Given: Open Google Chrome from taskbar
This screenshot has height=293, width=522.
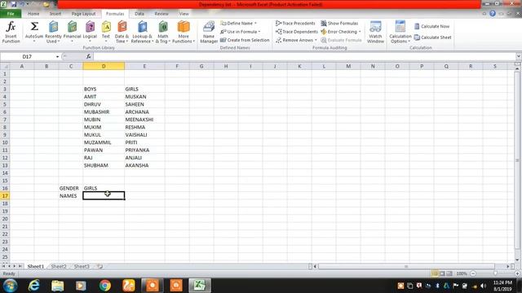Looking at the screenshot, I should [105, 286].
